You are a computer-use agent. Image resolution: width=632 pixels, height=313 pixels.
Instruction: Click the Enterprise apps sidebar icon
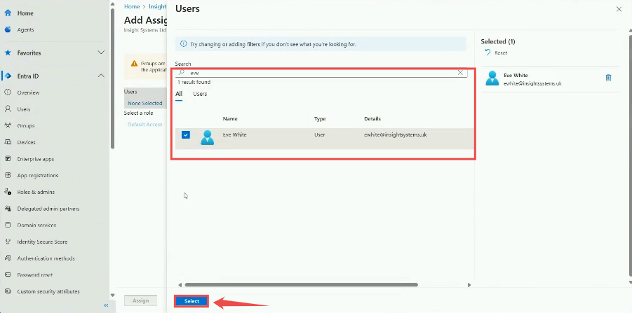tap(8, 159)
